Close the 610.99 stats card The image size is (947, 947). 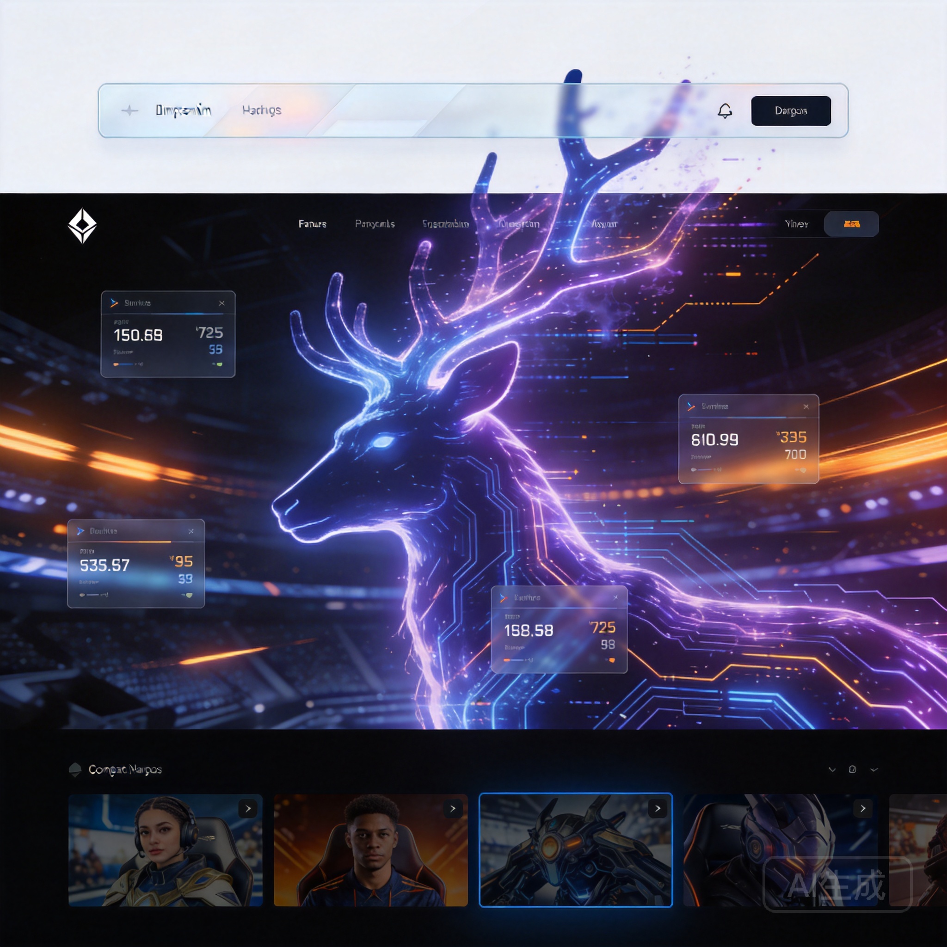(x=806, y=407)
